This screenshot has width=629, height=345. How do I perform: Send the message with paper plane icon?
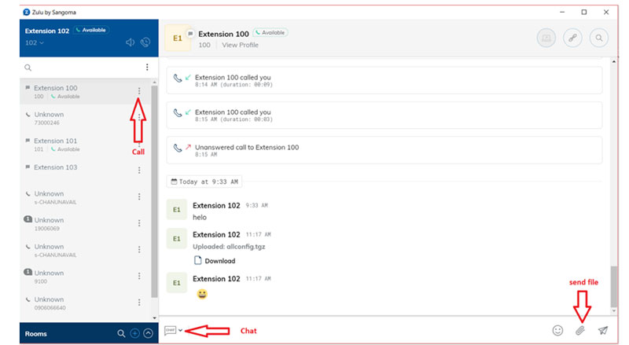[x=603, y=331]
